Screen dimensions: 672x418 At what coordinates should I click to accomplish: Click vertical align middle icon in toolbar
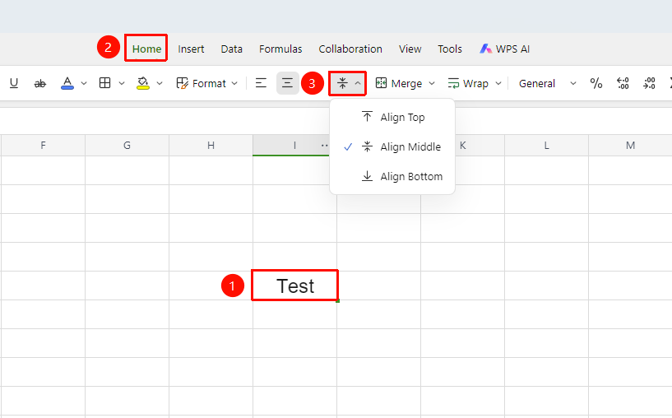pyautogui.click(x=342, y=83)
